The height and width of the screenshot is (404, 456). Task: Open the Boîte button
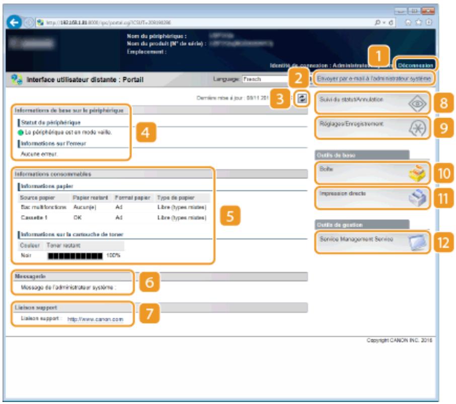click(372, 173)
